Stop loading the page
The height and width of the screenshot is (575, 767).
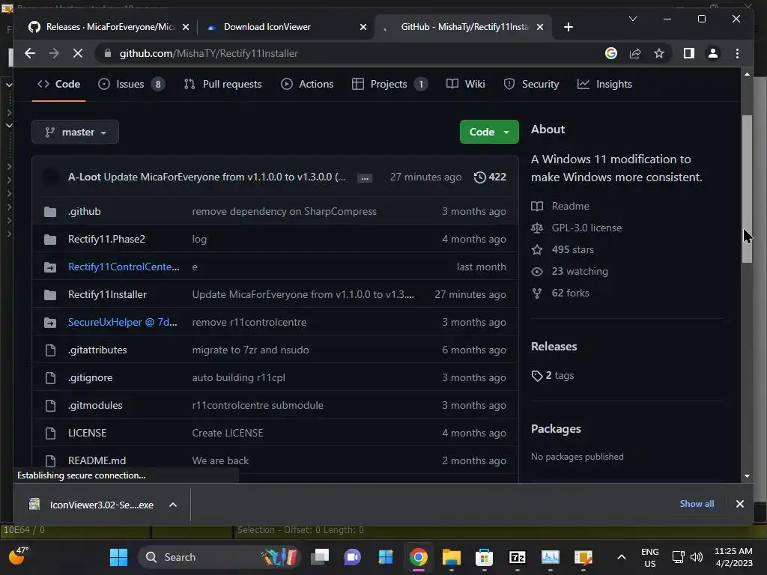[78, 53]
